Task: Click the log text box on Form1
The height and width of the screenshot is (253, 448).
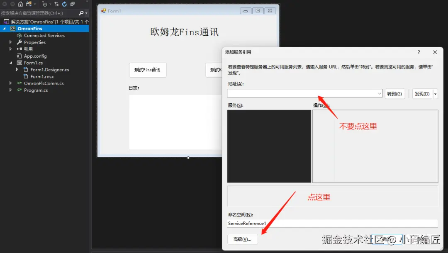Action: [x=175, y=122]
